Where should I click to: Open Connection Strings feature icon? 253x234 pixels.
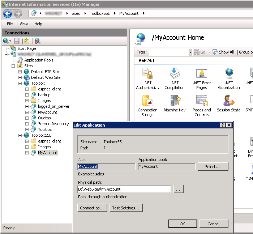[147, 106]
